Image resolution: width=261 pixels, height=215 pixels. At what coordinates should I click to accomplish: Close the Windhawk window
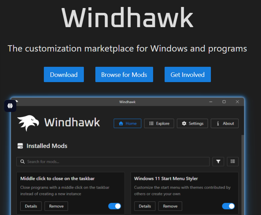(x=237, y=102)
